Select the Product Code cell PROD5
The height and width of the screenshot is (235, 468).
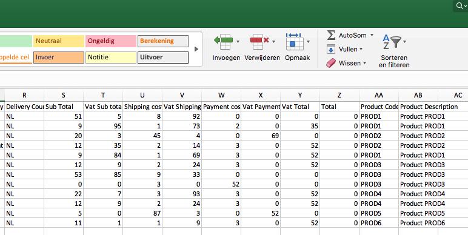pyautogui.click(x=379, y=213)
